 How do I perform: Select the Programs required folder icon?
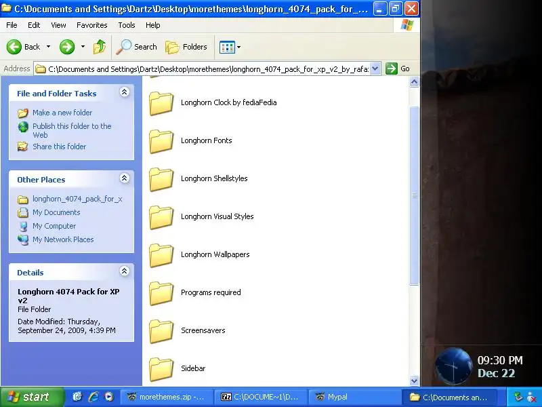click(x=161, y=294)
